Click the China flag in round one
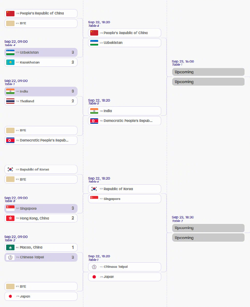Image resolution: width=250 pixels, height=307 pixels. (x=10, y=13)
